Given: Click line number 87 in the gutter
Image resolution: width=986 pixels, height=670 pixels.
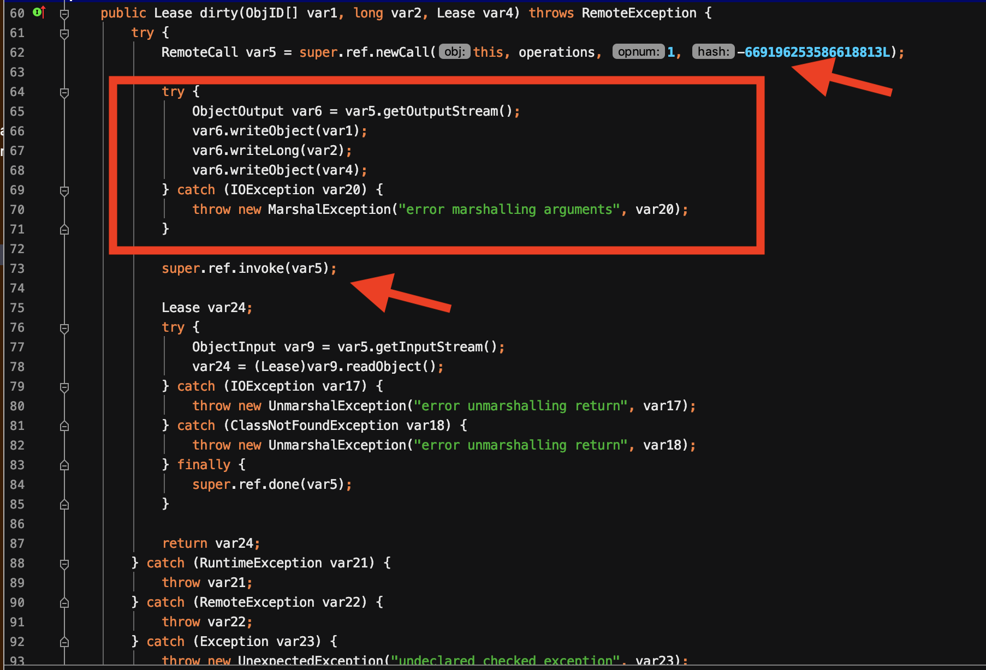Looking at the screenshot, I should click(17, 543).
